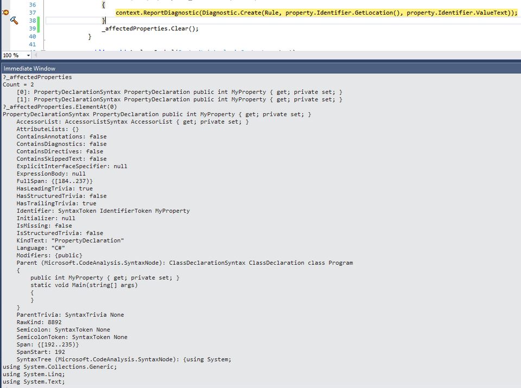Click the Immediate Window title bar
Image resolution: width=521 pixels, height=388 pixels.
[x=261, y=68]
